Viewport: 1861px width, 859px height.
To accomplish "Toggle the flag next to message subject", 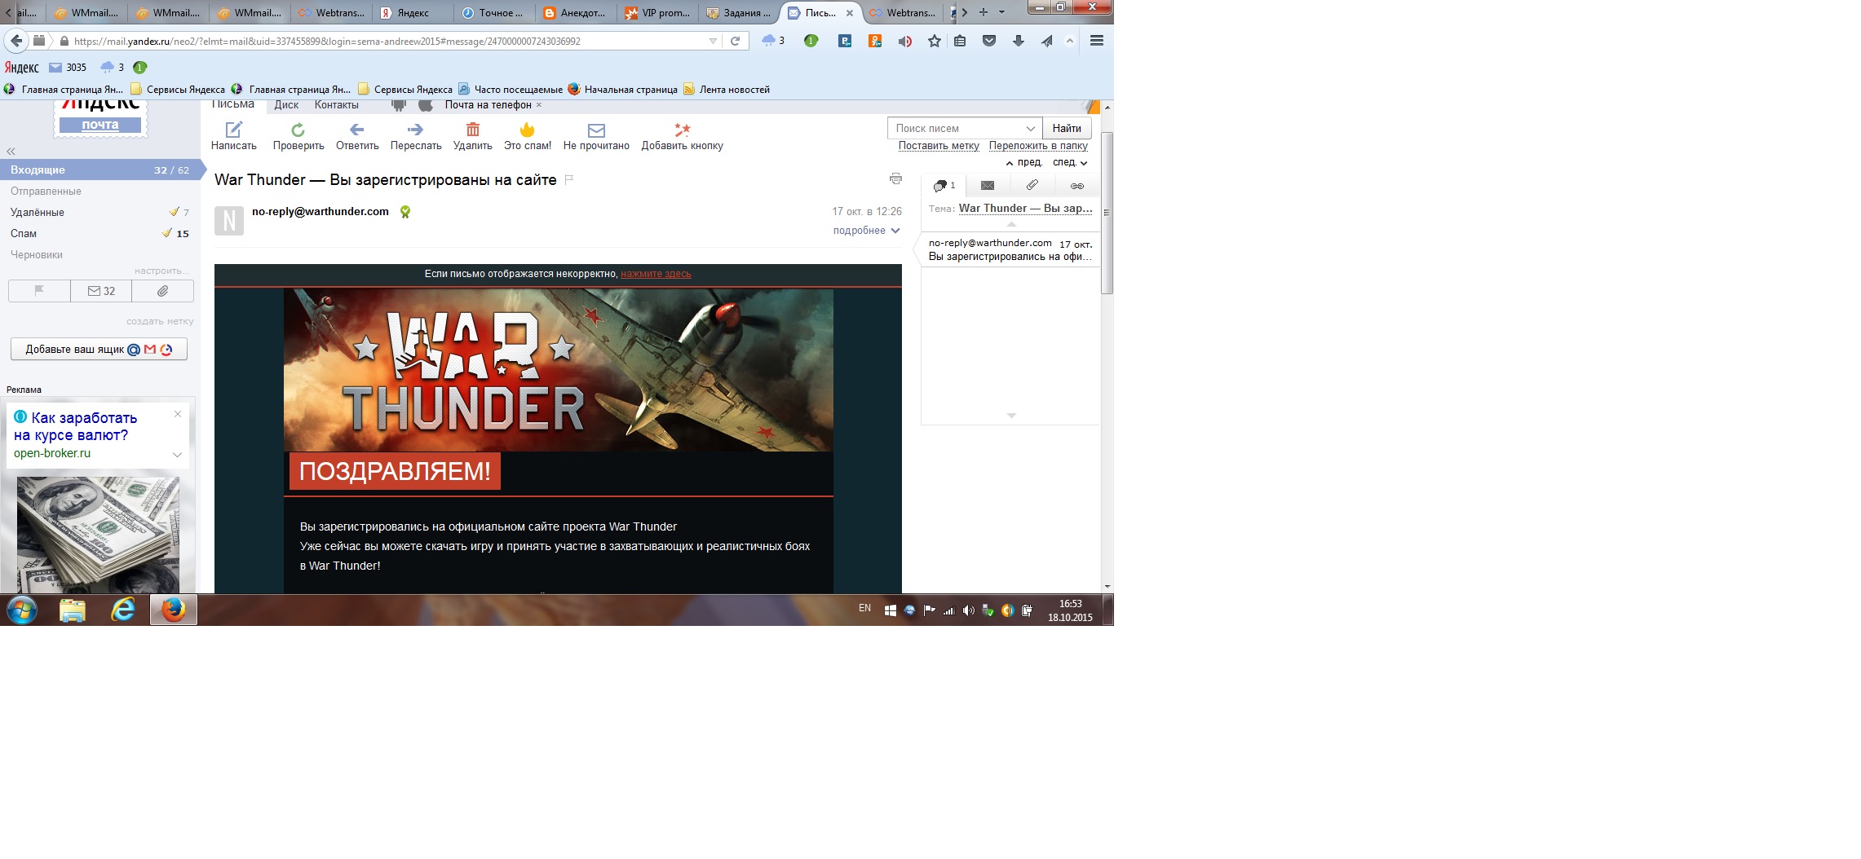I will (569, 180).
